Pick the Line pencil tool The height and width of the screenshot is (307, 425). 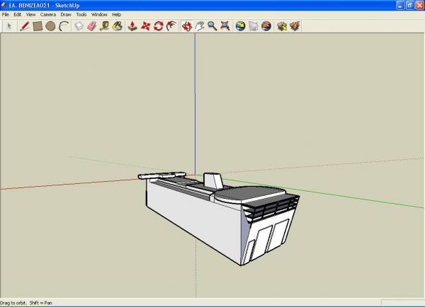click(x=25, y=26)
